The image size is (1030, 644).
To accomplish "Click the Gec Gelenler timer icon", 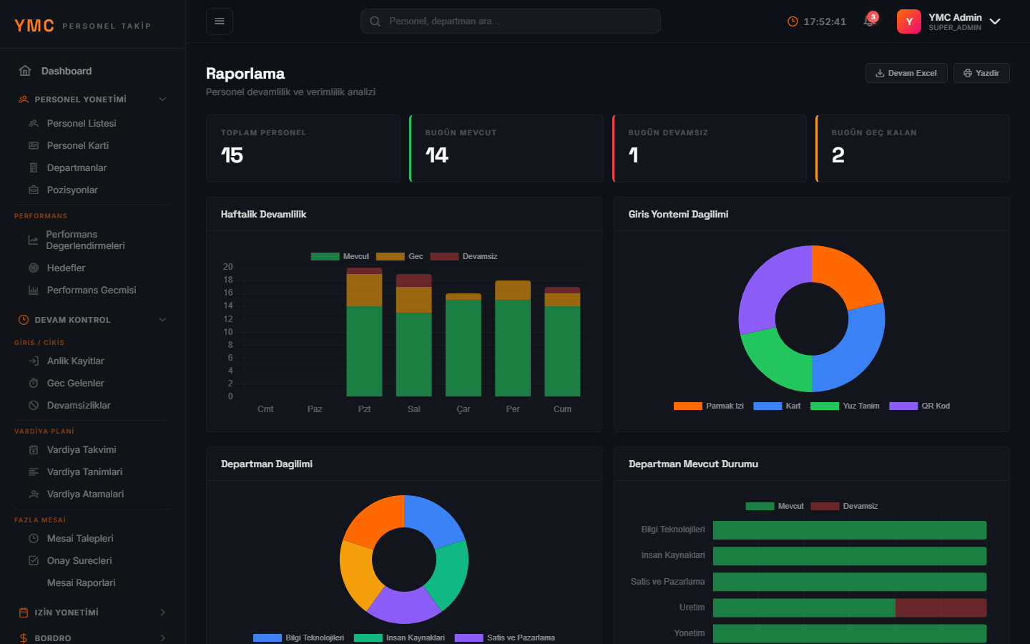I will [x=34, y=383].
